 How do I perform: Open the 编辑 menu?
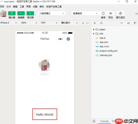click(15, 7)
